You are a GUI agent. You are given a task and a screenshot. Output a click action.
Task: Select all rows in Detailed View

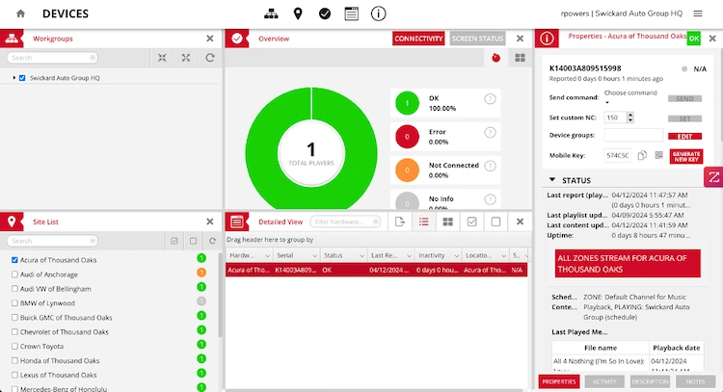(471, 222)
